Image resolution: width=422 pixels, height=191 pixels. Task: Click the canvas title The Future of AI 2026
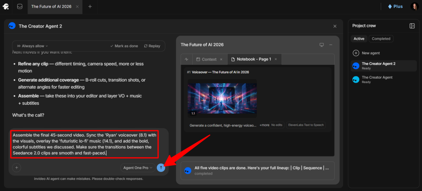(x=202, y=45)
